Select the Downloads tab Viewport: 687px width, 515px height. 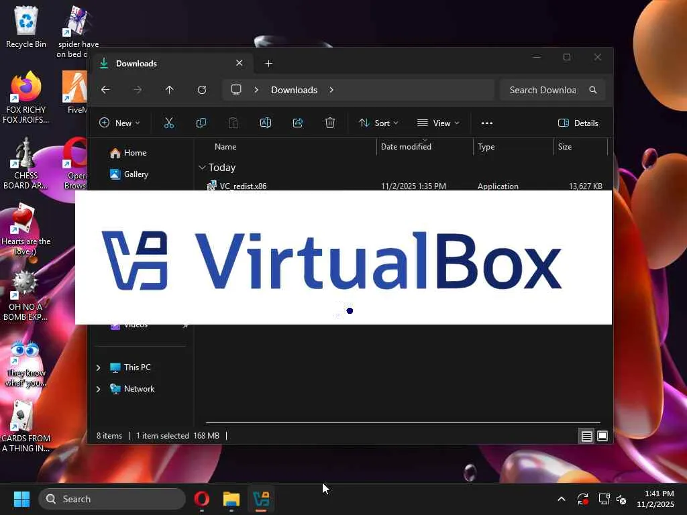(171, 64)
